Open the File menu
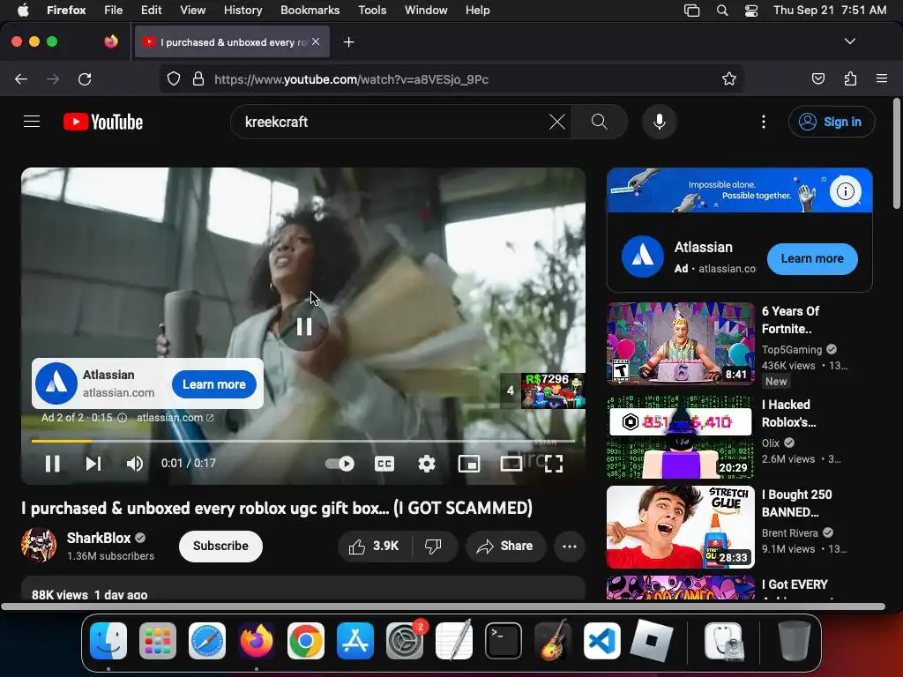The height and width of the screenshot is (677, 903). tap(113, 10)
